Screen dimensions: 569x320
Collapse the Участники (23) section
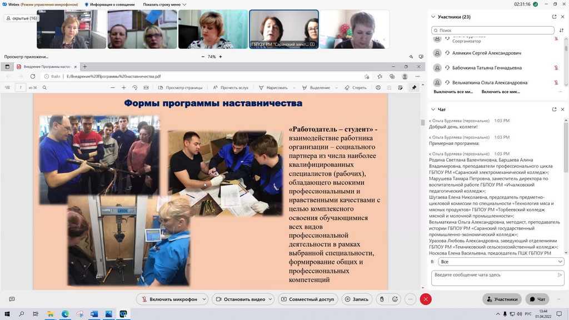(x=433, y=17)
